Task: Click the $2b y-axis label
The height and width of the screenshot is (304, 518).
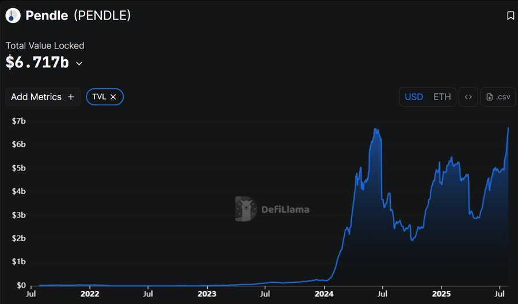Action: coord(19,238)
